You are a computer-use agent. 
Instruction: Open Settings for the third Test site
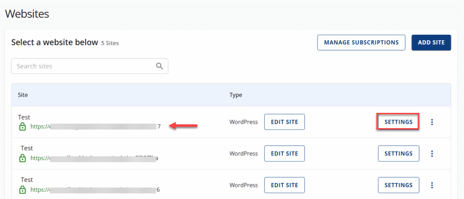click(x=398, y=185)
